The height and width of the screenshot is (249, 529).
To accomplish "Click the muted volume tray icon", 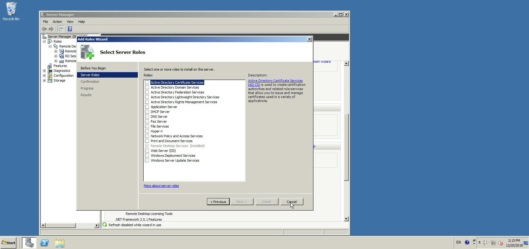I will 501,243.
